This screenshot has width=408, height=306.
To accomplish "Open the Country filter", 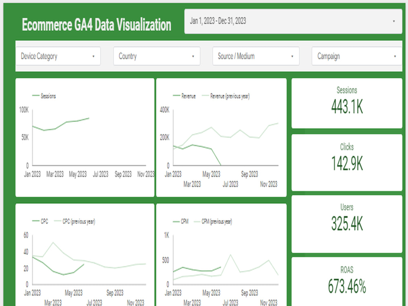I will click(x=156, y=56).
